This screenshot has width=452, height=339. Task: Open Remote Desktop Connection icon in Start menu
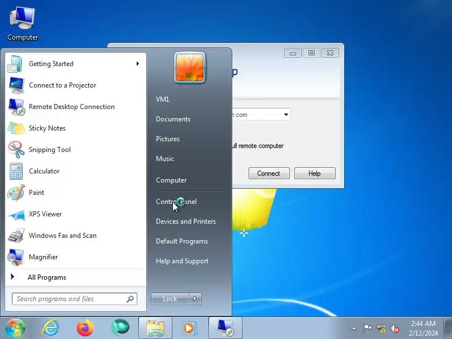point(16,107)
